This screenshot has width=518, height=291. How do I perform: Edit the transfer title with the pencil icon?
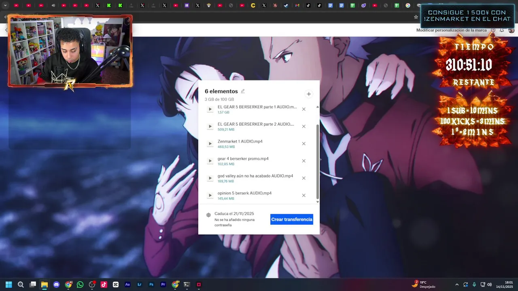[x=243, y=91]
